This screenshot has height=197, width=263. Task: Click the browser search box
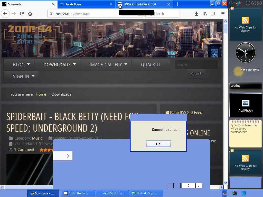tap(162, 14)
